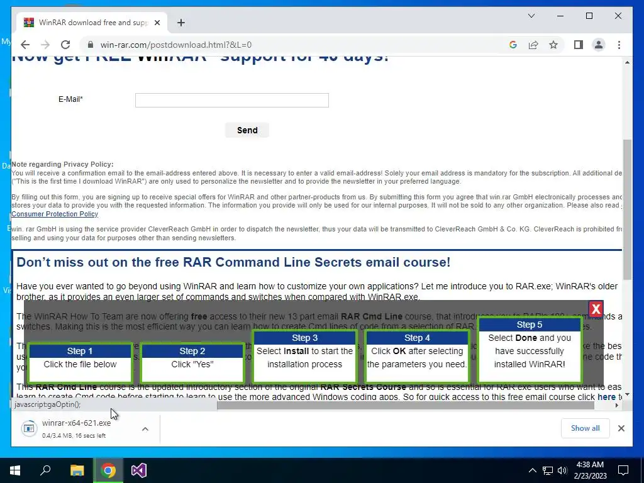Close the WinRAR download tab
Viewport: 644px width, 483px height.
coord(157,23)
